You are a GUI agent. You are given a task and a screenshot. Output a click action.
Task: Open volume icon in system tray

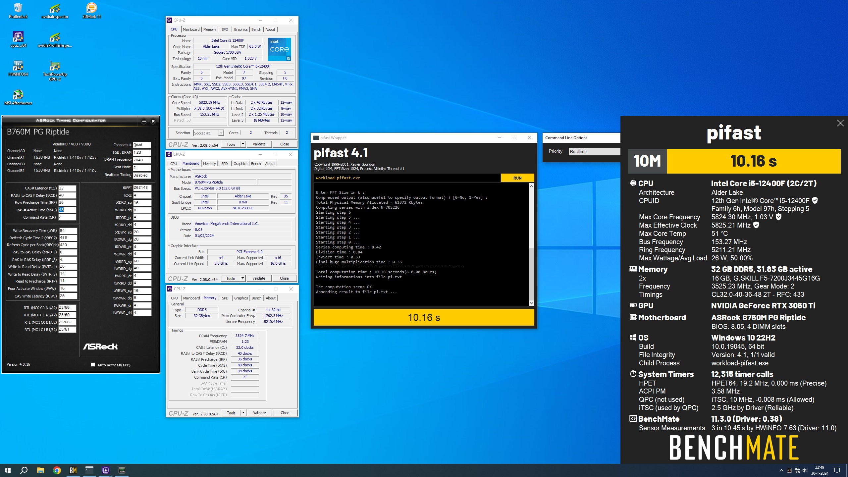tap(805, 470)
